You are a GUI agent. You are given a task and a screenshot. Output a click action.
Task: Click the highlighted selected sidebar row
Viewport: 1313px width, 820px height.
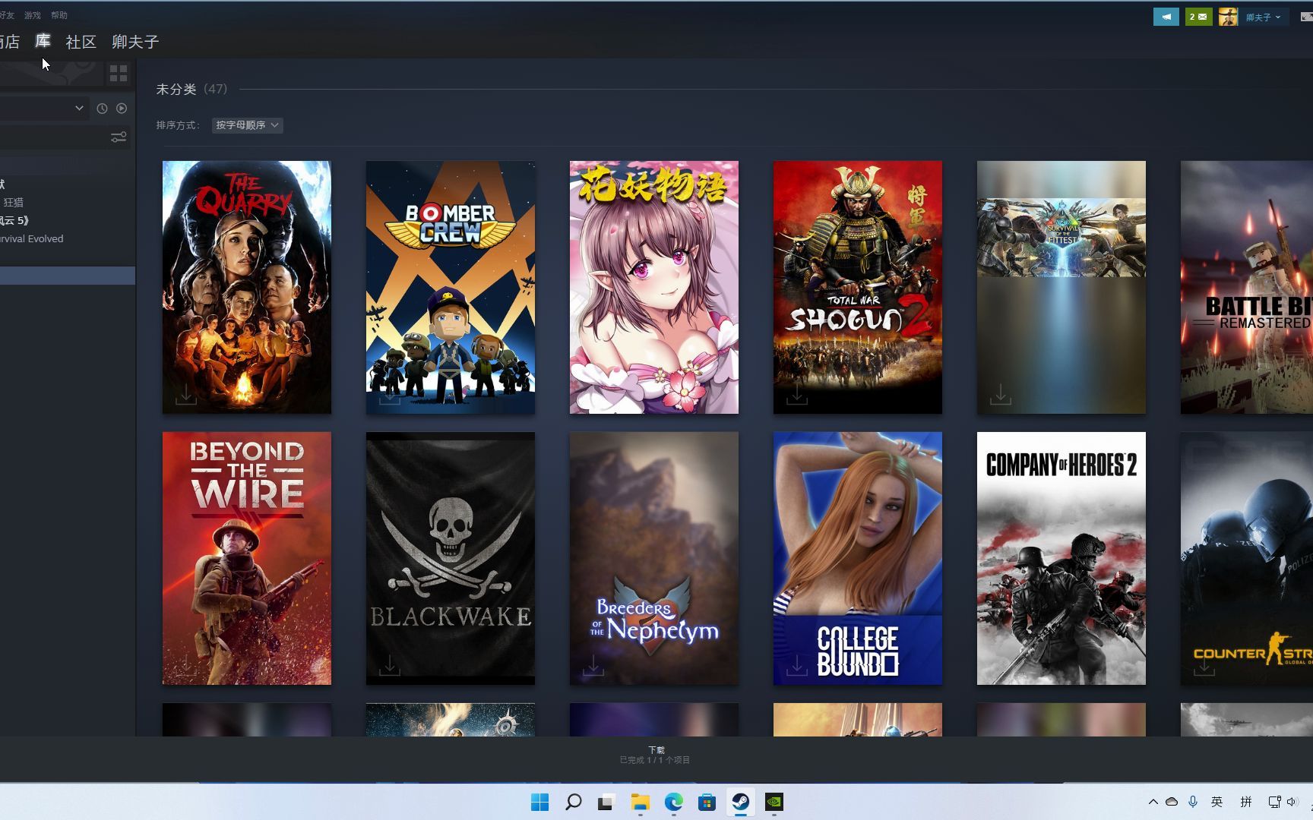[x=68, y=276]
